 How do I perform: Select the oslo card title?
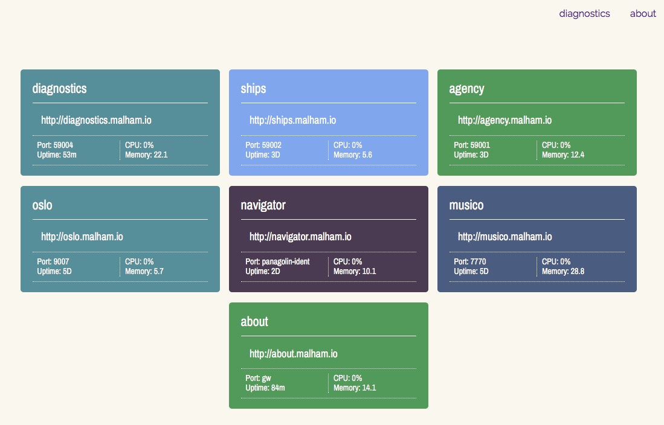(x=41, y=205)
